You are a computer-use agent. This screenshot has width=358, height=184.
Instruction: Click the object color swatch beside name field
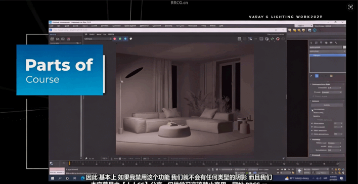(344, 47)
